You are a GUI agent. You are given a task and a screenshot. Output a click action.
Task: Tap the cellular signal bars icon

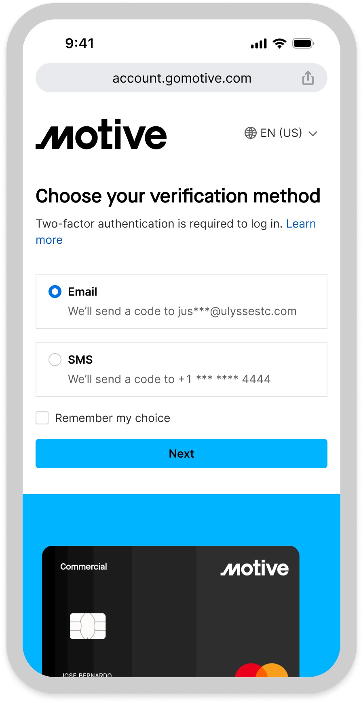[x=259, y=44]
